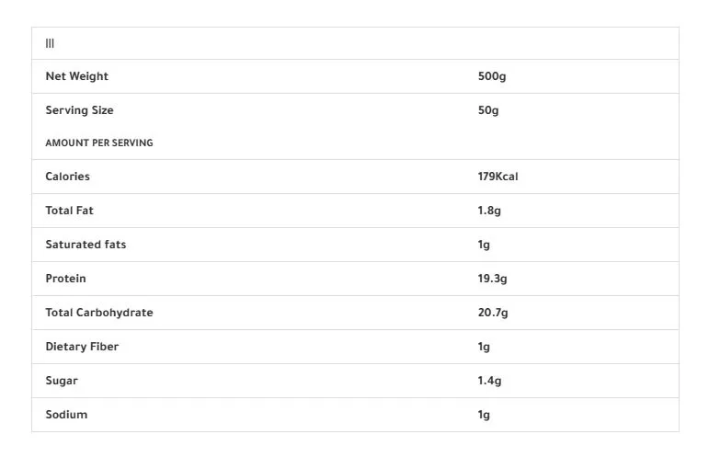Click the AMOUNT PER SERVING heading
This screenshot has height=457, width=709.
(x=99, y=143)
